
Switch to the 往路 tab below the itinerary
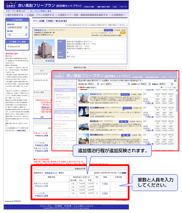pyautogui.click(x=42, y=117)
